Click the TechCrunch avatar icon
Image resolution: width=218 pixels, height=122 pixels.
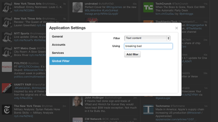tap(148, 7)
